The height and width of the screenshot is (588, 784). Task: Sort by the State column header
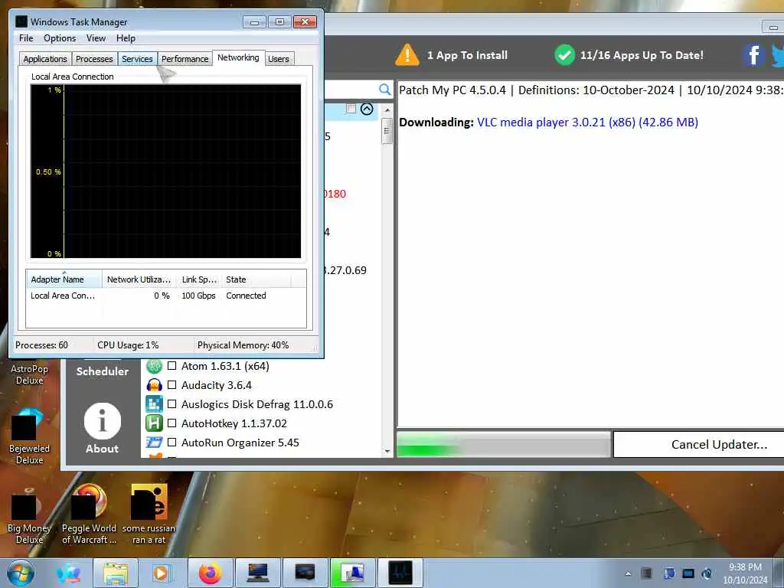pyautogui.click(x=256, y=279)
